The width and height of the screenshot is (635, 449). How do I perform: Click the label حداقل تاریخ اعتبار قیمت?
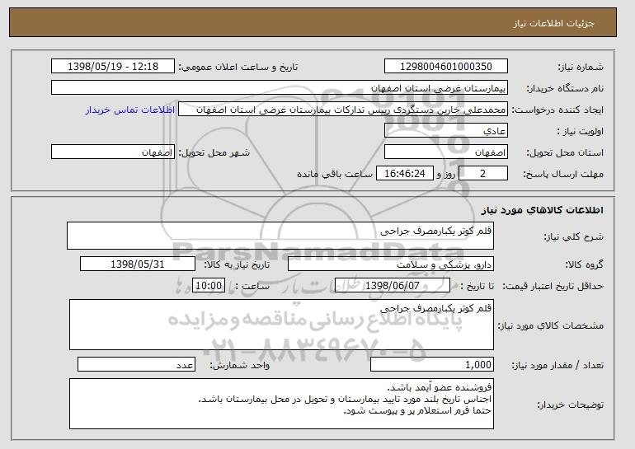click(x=553, y=287)
